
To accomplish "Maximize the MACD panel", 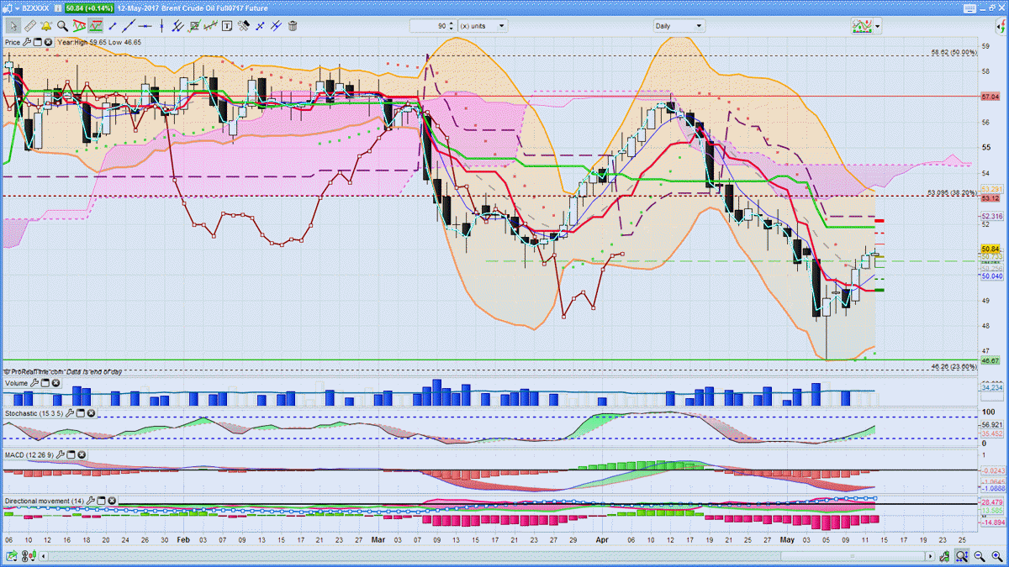I will tap(70, 454).
